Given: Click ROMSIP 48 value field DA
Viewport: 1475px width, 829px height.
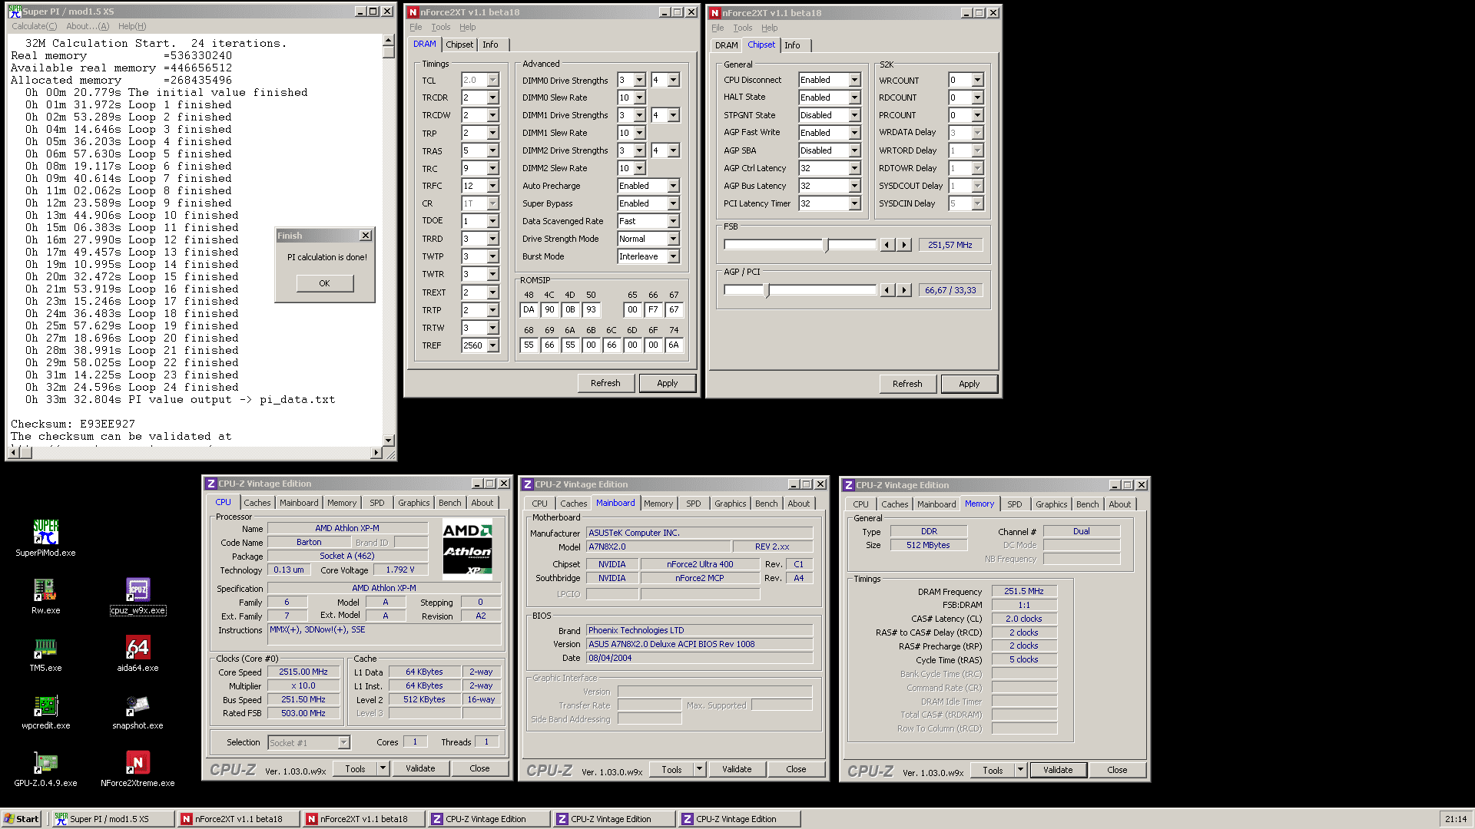Looking at the screenshot, I should pyautogui.click(x=529, y=310).
